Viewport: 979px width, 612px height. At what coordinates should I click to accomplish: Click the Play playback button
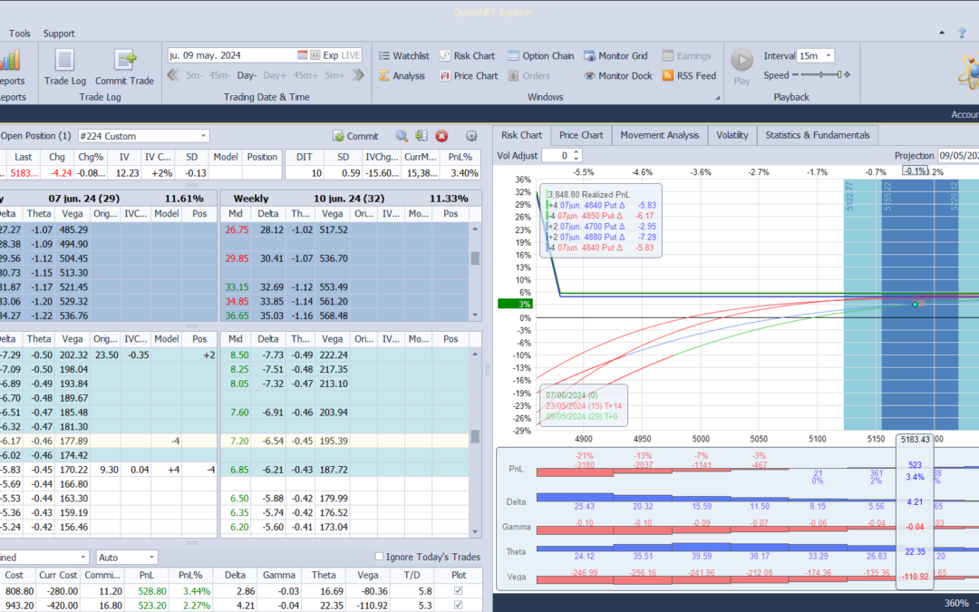point(742,66)
